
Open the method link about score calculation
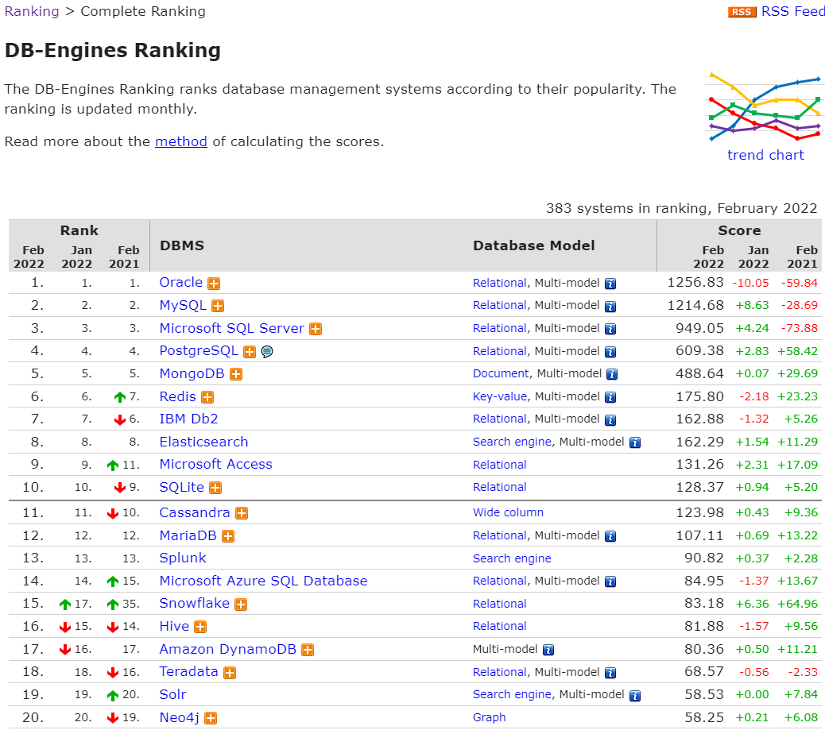pos(181,141)
